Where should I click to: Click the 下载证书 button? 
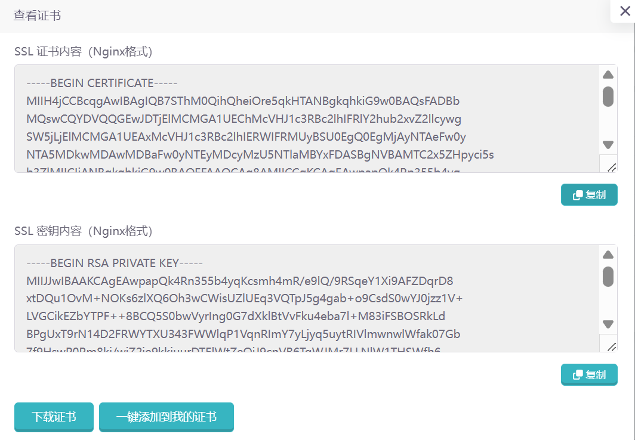pos(54,417)
